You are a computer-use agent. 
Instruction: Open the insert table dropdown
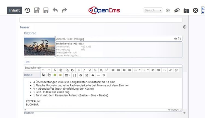click(68, 75)
